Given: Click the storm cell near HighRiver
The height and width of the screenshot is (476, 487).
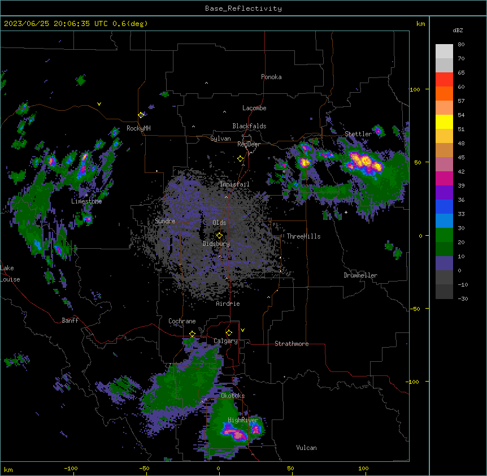Looking at the screenshot, I should point(236,433).
